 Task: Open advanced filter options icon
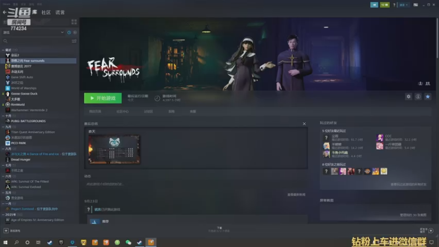tap(74, 41)
